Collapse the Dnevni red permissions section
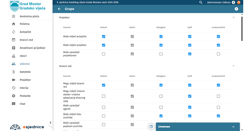The height and width of the screenshot is (131, 252). click(x=233, y=66)
